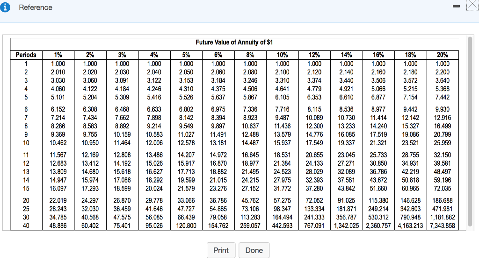Click the value 10.462 in the table
Image resolution: width=479 pixels, height=261 pixels.
58,143
